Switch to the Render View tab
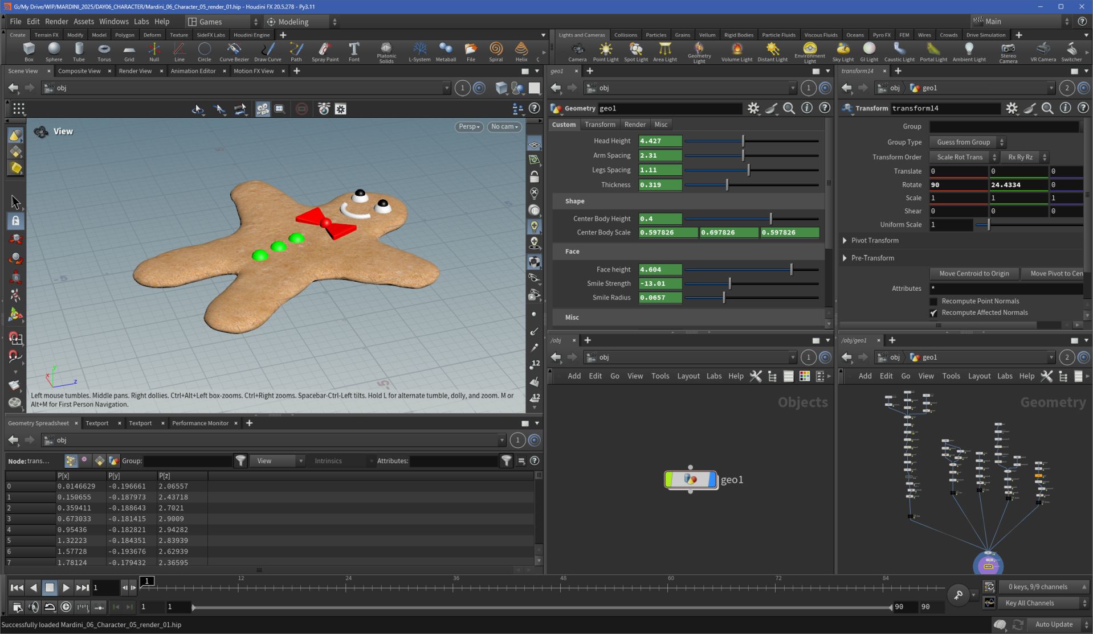The width and height of the screenshot is (1093, 634). 135,71
